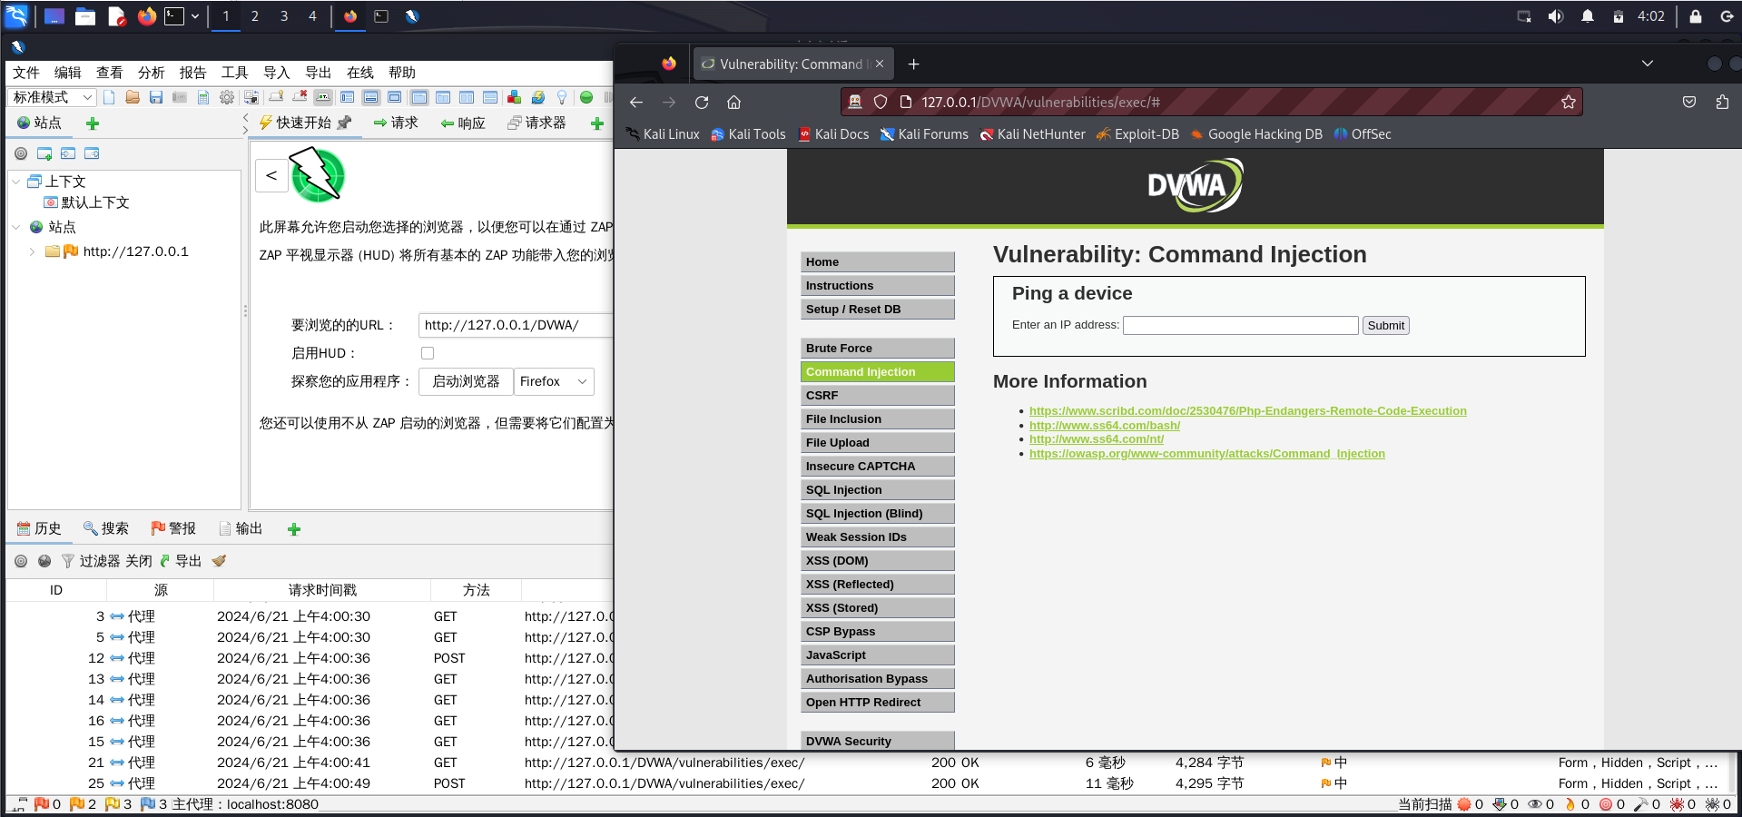The height and width of the screenshot is (817, 1742).
Task: Collapse the 站点 tree node
Action: click(16, 227)
